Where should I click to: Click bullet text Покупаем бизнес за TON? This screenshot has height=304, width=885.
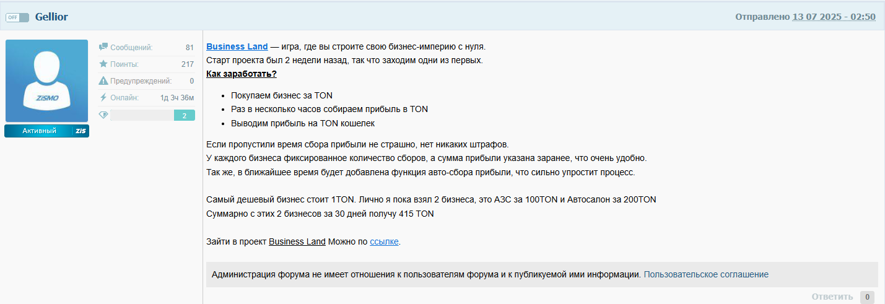tap(282, 95)
